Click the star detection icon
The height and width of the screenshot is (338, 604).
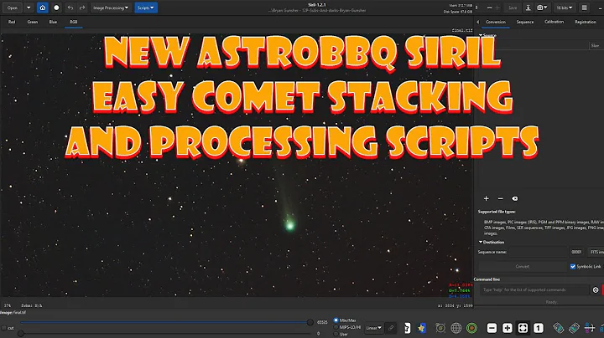tap(422, 328)
